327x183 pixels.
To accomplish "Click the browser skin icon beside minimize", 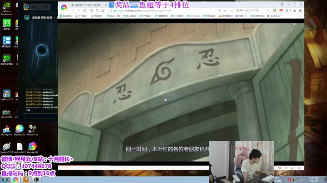I will [282, 5].
